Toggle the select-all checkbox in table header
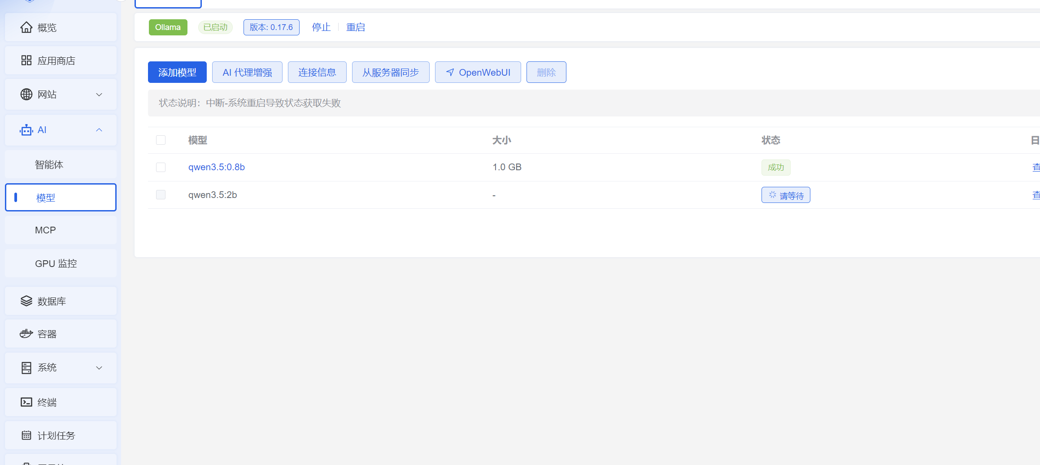This screenshot has width=1040, height=465. [161, 140]
